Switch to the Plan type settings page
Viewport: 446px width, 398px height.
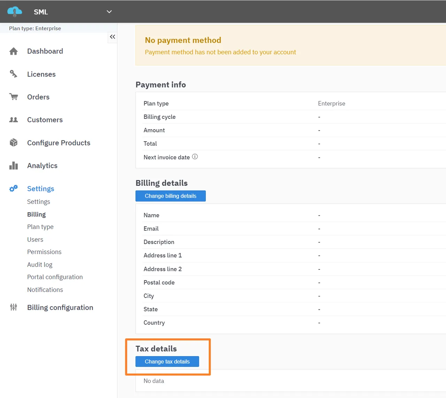tap(40, 227)
